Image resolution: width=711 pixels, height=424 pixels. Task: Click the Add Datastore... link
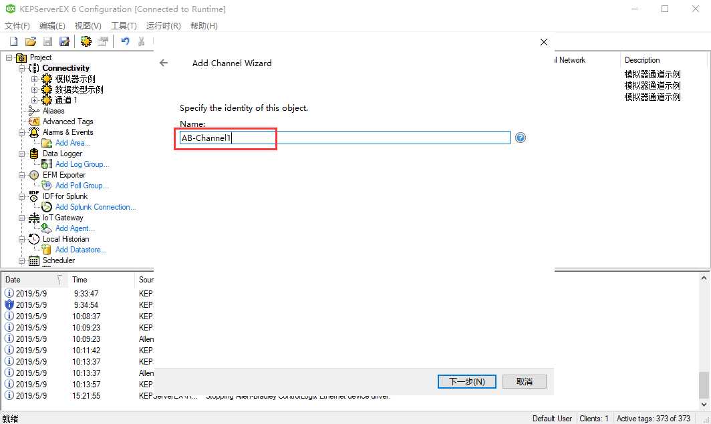pos(81,250)
